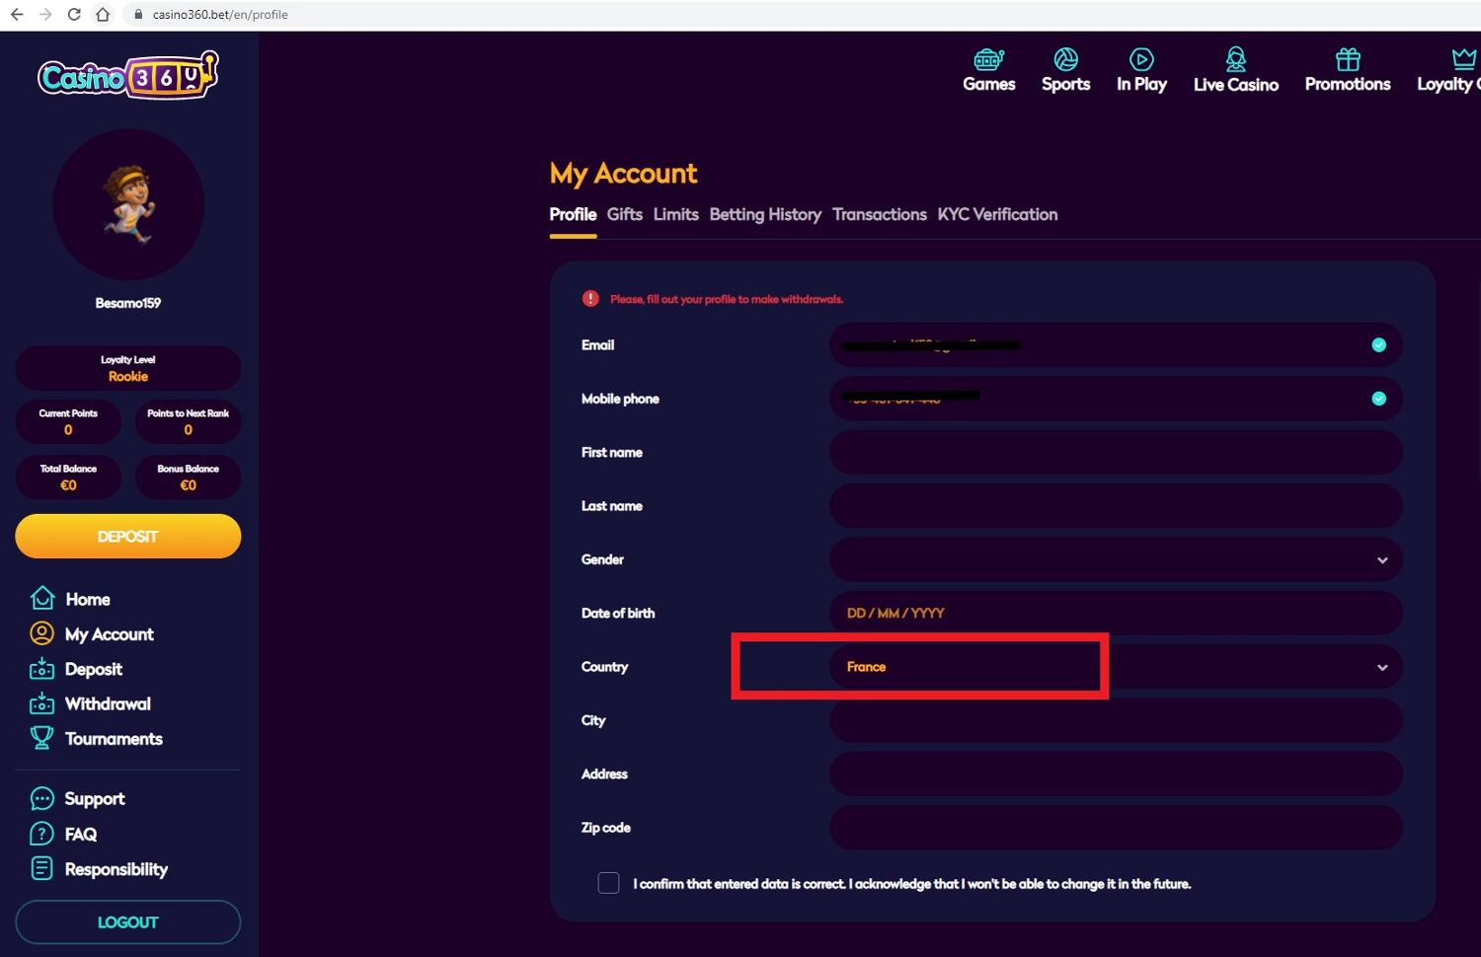Click the Promotions gift icon
The height and width of the screenshot is (957, 1481).
click(1347, 59)
